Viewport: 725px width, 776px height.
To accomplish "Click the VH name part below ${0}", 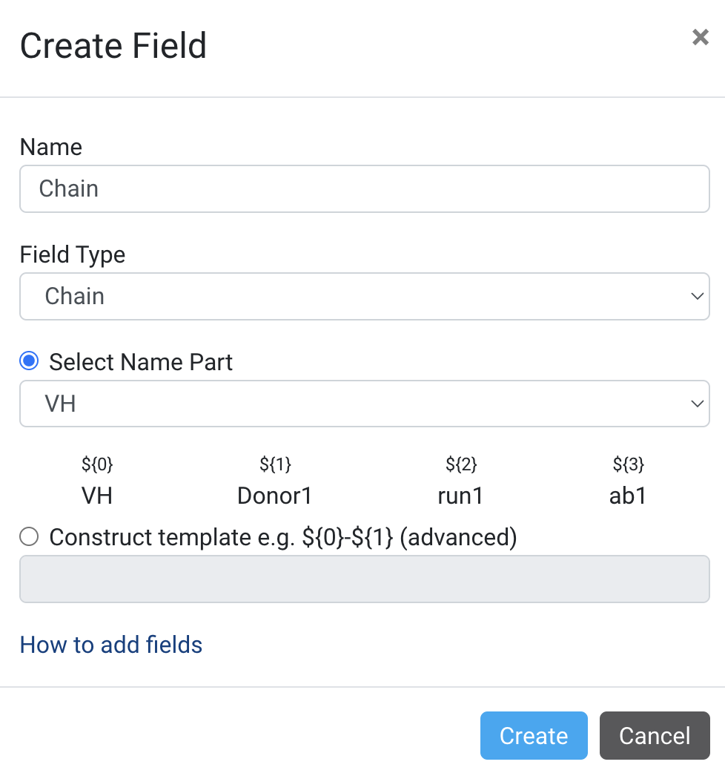I will [97, 496].
